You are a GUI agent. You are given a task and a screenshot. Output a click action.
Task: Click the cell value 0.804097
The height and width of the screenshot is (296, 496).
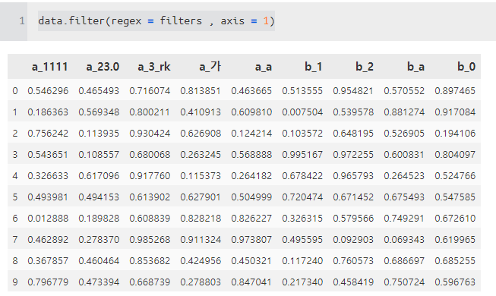pos(455,154)
